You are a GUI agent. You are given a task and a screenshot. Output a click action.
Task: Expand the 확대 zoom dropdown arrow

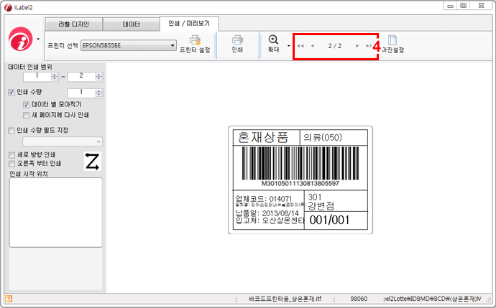[288, 46]
